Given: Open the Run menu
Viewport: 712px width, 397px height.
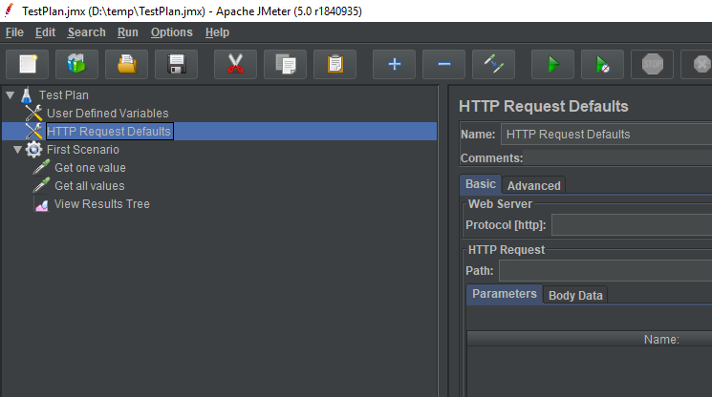Looking at the screenshot, I should tap(128, 32).
